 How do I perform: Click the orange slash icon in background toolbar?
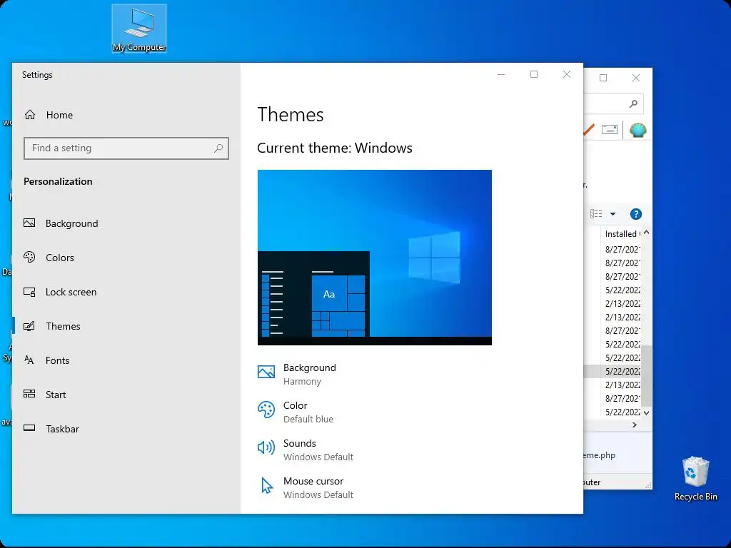589,130
